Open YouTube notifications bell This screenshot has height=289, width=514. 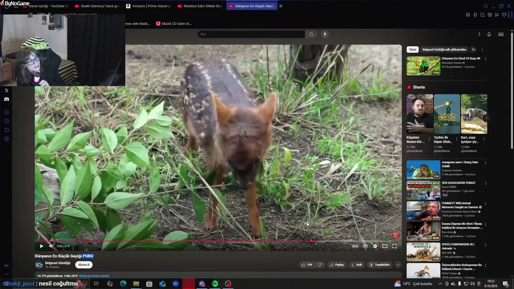(489, 34)
